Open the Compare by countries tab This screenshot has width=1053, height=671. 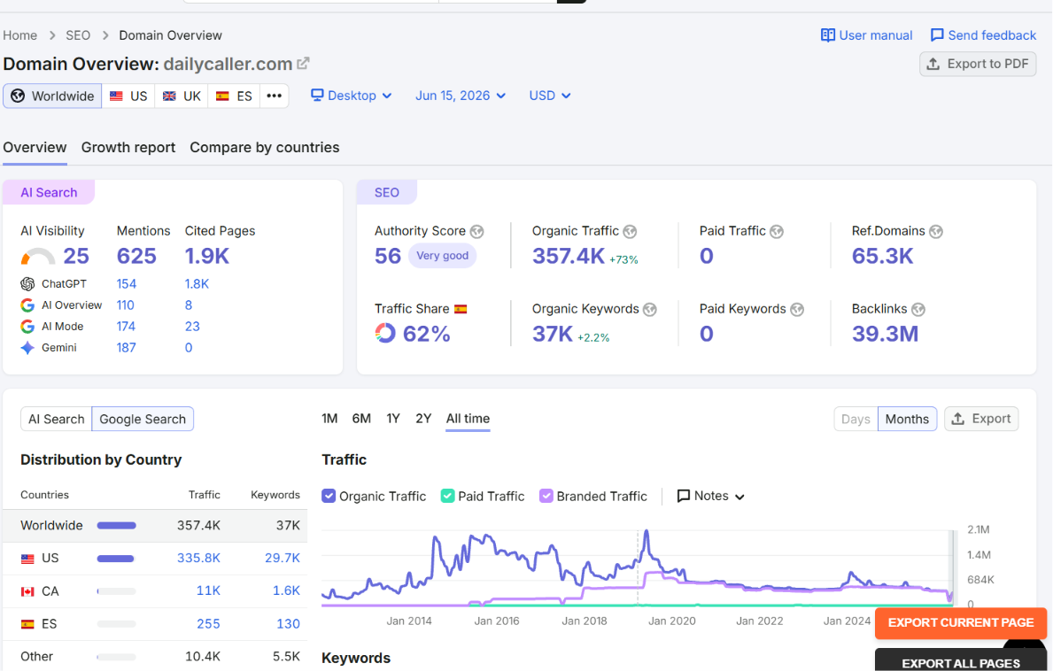pos(265,148)
